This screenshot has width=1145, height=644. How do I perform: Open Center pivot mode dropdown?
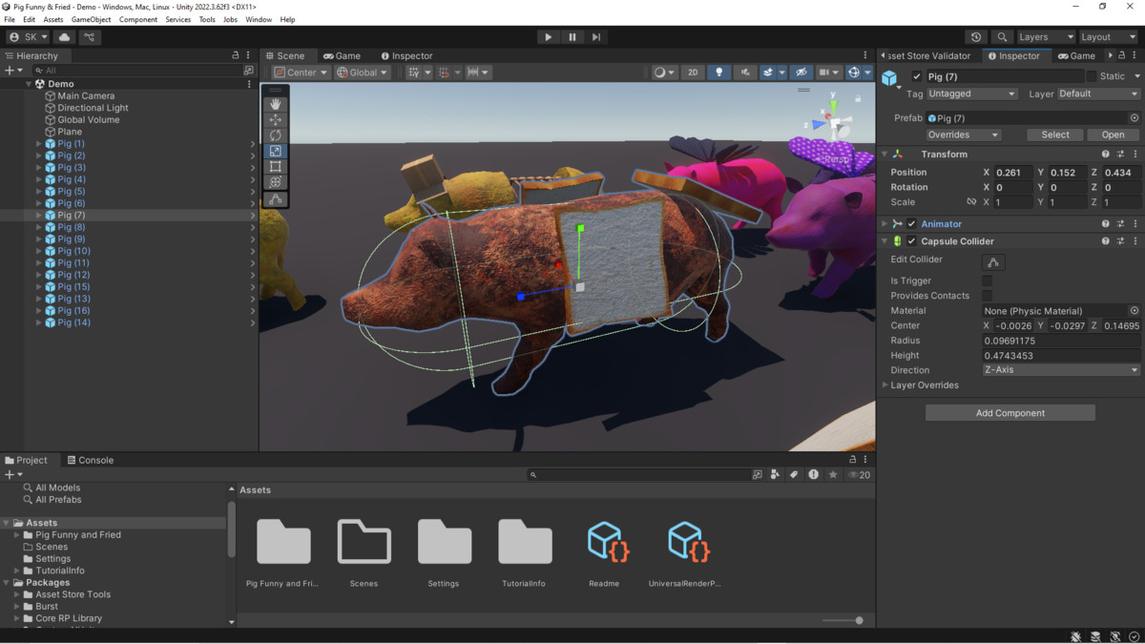click(x=301, y=73)
